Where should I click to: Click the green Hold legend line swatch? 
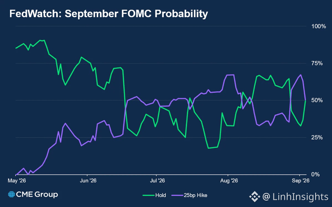(149, 195)
